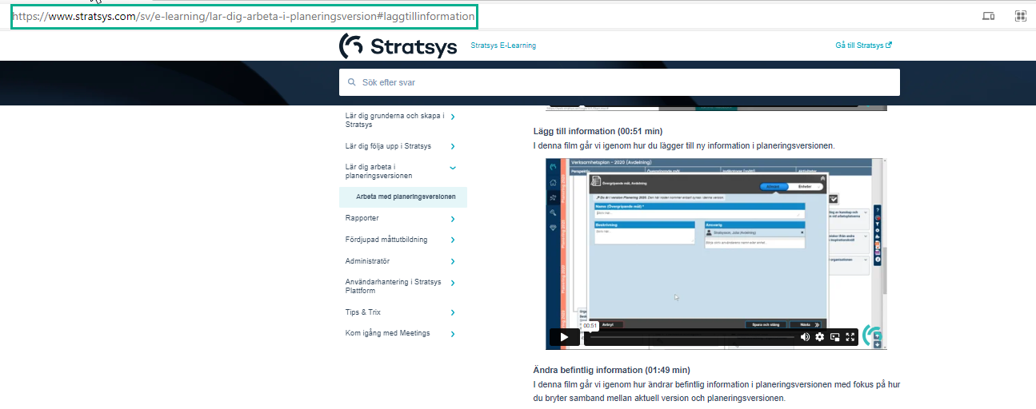
Task: Open video settings gear icon
Action: pos(819,337)
